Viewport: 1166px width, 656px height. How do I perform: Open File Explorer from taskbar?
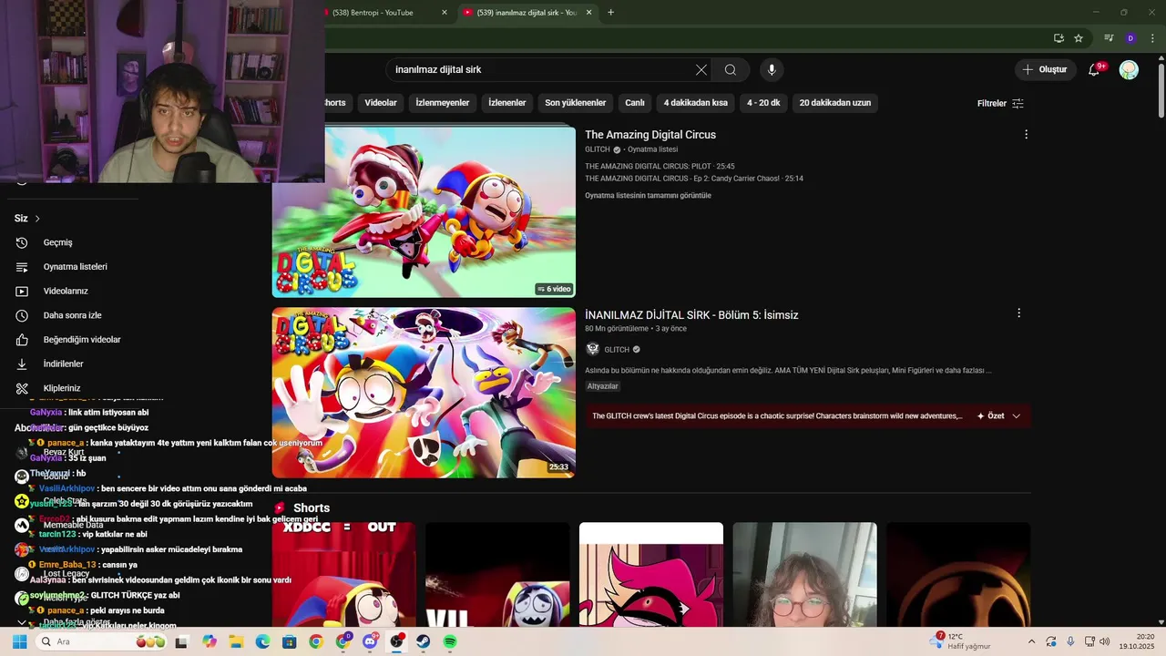coord(236,641)
